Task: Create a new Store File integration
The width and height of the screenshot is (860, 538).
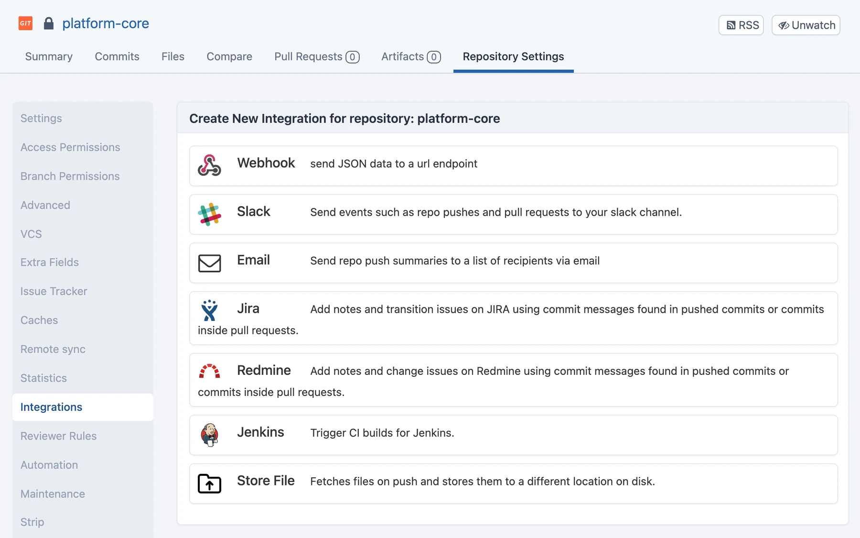Action: click(x=513, y=483)
